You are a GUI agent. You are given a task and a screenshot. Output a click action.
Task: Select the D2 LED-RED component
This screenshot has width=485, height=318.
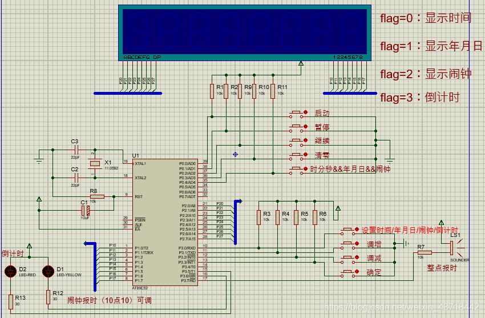point(11,271)
